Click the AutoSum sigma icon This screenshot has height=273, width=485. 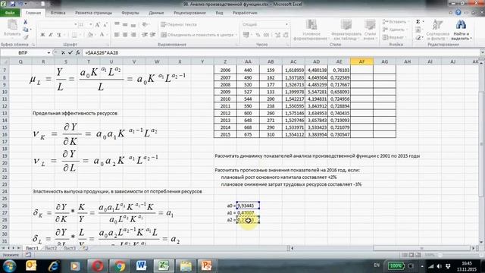(418, 22)
